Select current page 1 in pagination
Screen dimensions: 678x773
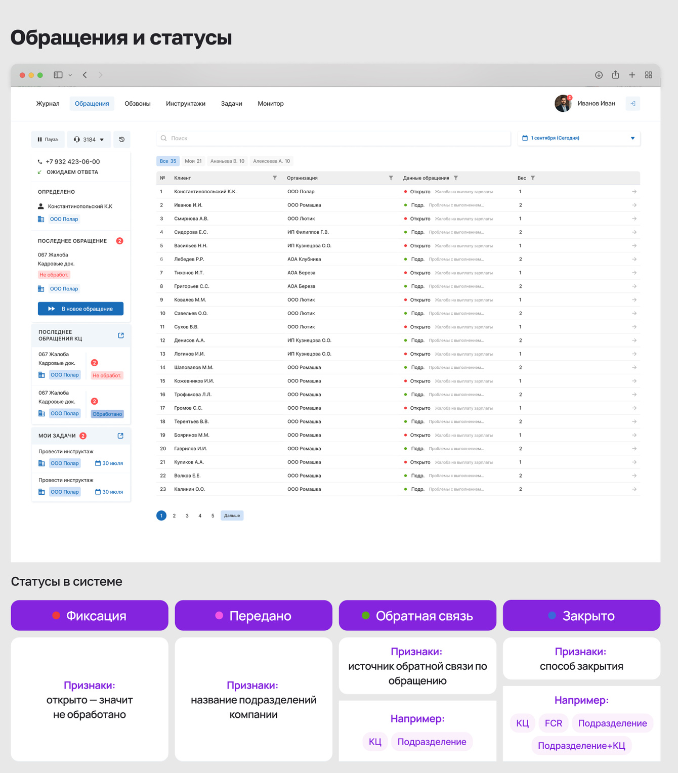click(x=161, y=516)
